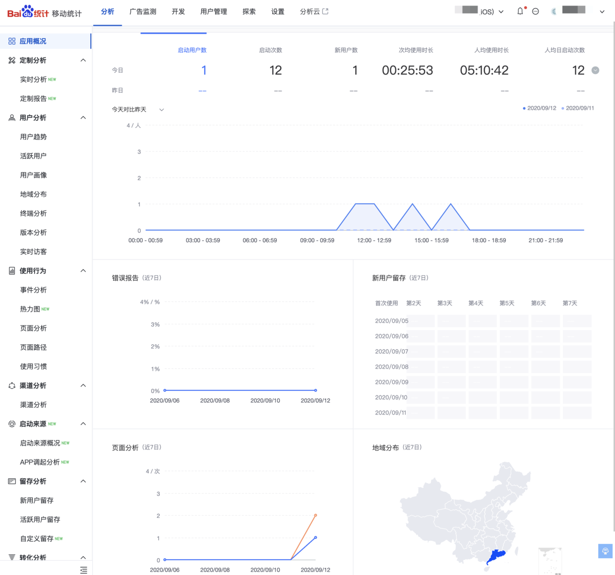The height and width of the screenshot is (575, 615).
Task: Click the 转化分析 funnel icon
Action: (12, 557)
